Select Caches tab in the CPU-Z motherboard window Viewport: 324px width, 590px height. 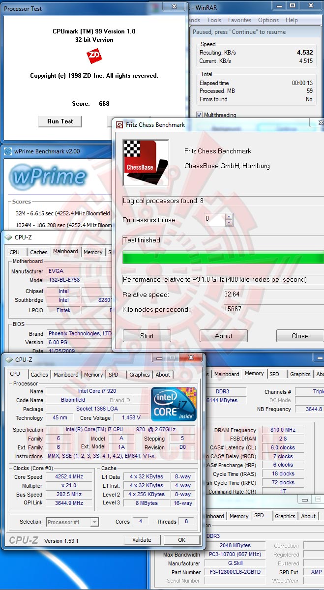tap(39, 252)
